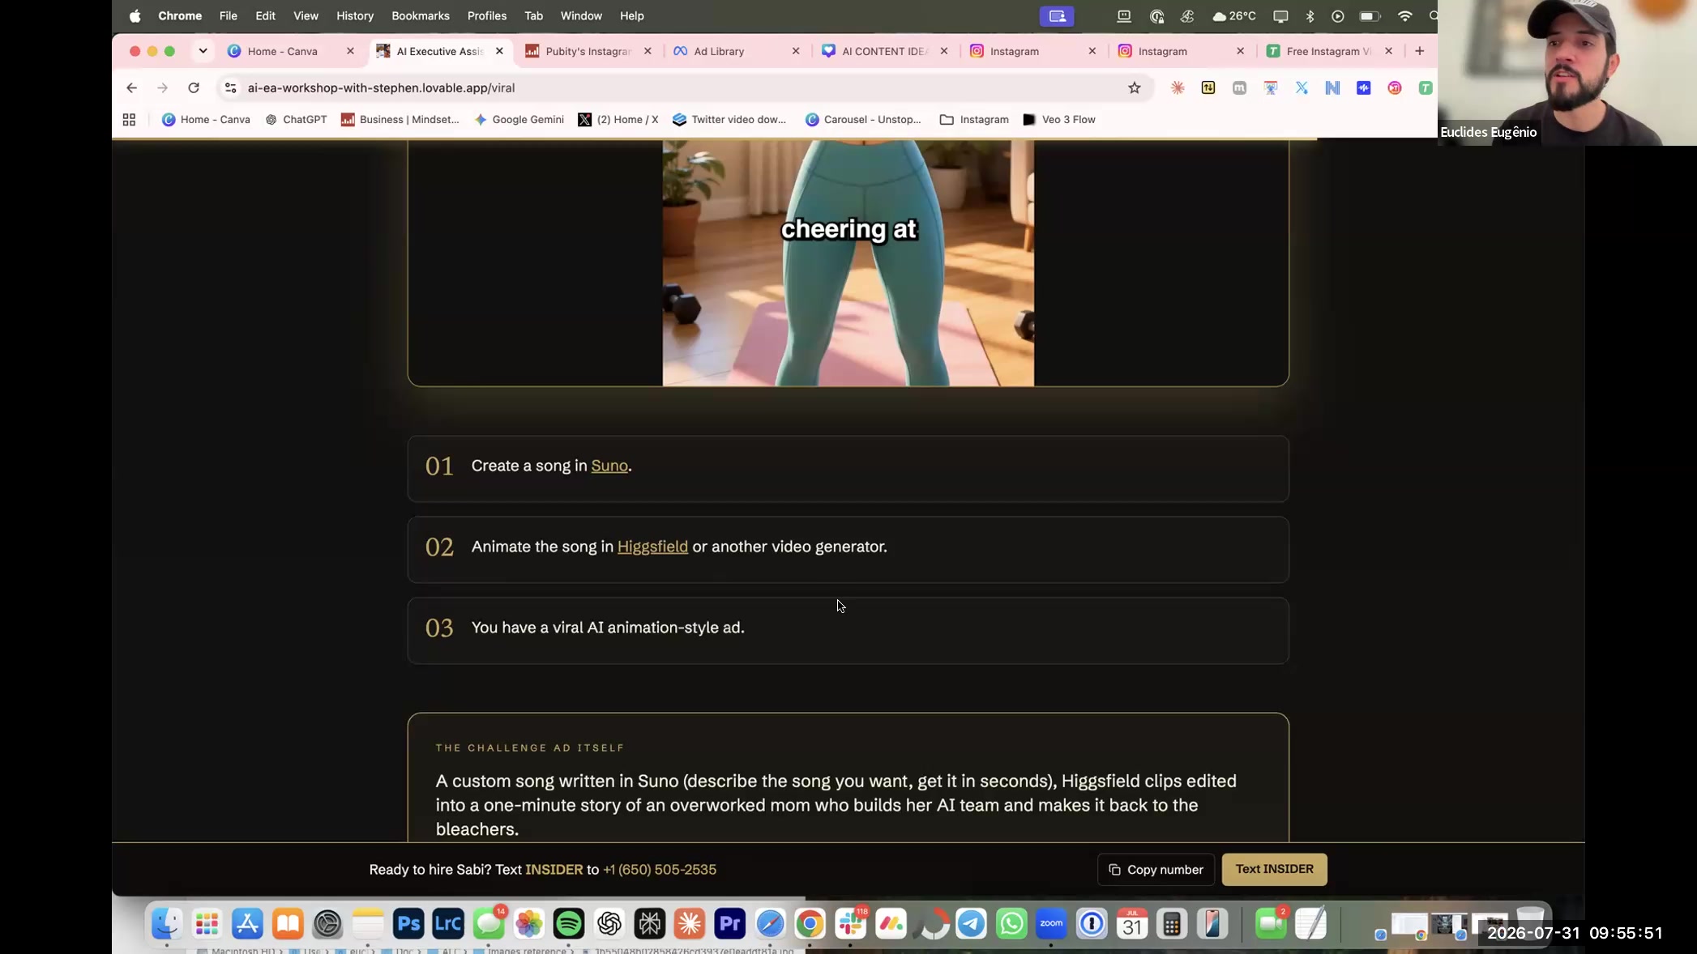Open a new browser tab
Viewport: 1697px width, 954px height.
tap(1419, 51)
